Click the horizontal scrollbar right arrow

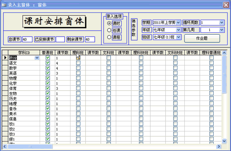point(219,146)
